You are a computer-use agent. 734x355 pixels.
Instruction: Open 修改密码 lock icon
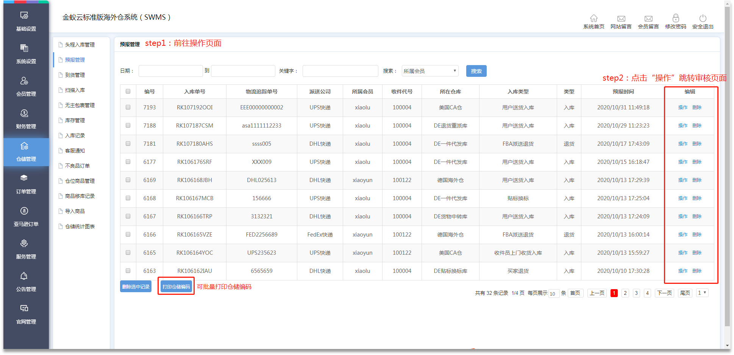pos(675,18)
